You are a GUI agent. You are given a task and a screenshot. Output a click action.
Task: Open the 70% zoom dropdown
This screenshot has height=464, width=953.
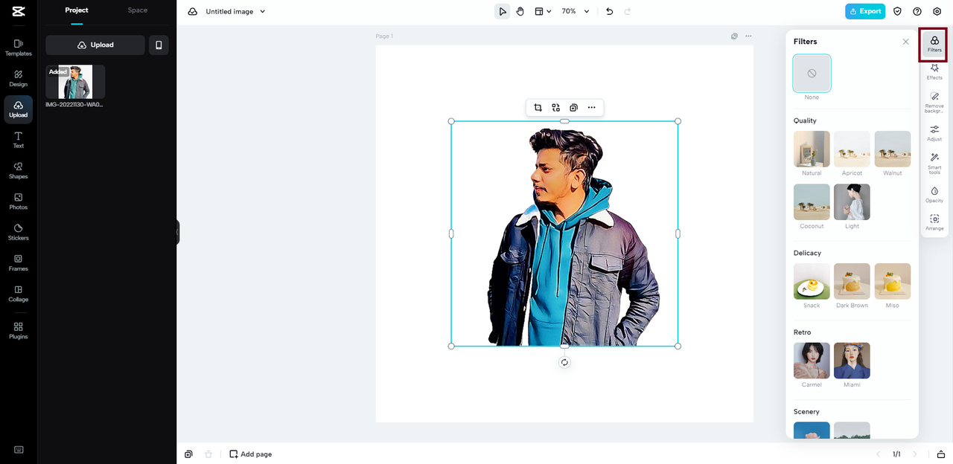click(575, 11)
